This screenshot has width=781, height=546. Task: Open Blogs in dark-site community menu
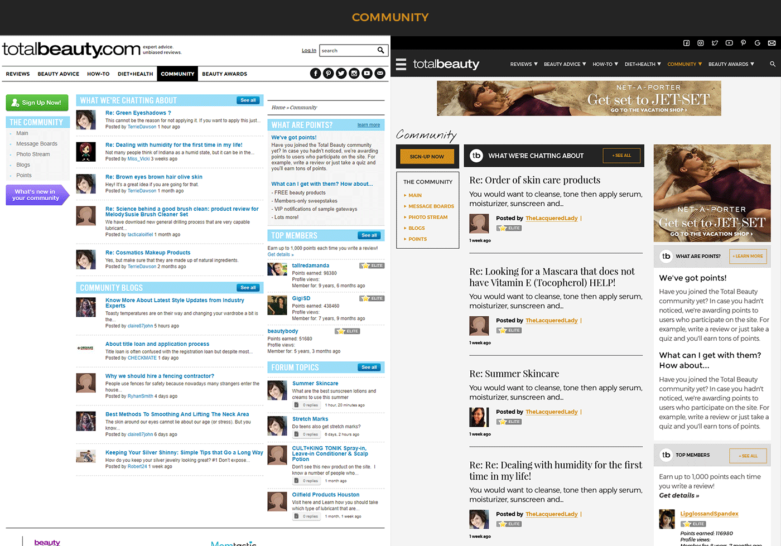(x=417, y=228)
